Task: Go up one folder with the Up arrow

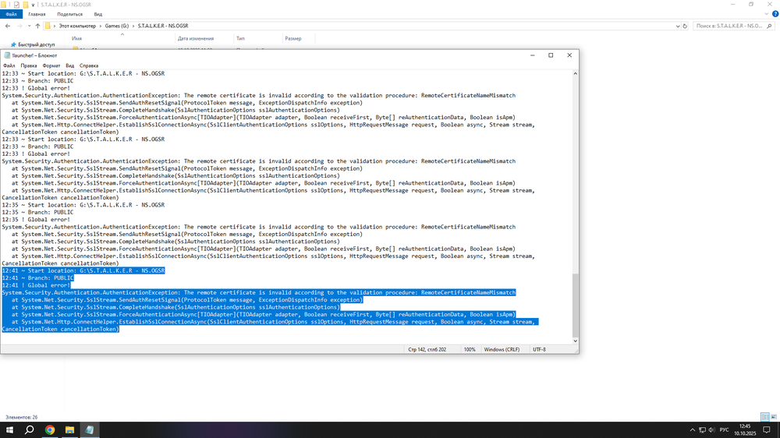Action: (x=37, y=26)
